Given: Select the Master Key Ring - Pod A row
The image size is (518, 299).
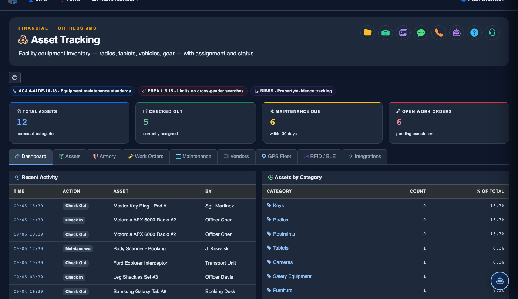Looking at the screenshot, I should [132, 206].
